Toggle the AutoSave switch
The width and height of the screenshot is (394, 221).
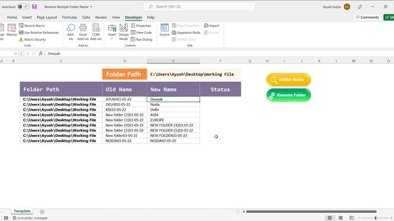(x=23, y=7)
